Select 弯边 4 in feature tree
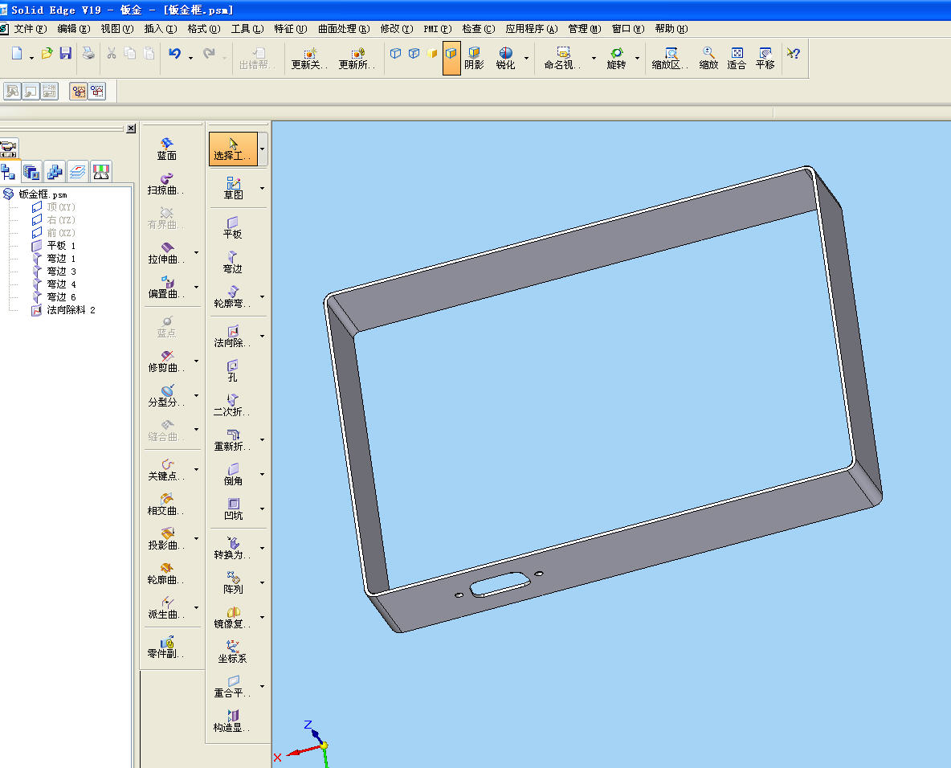Screen dimensions: 951x768 point(61,284)
